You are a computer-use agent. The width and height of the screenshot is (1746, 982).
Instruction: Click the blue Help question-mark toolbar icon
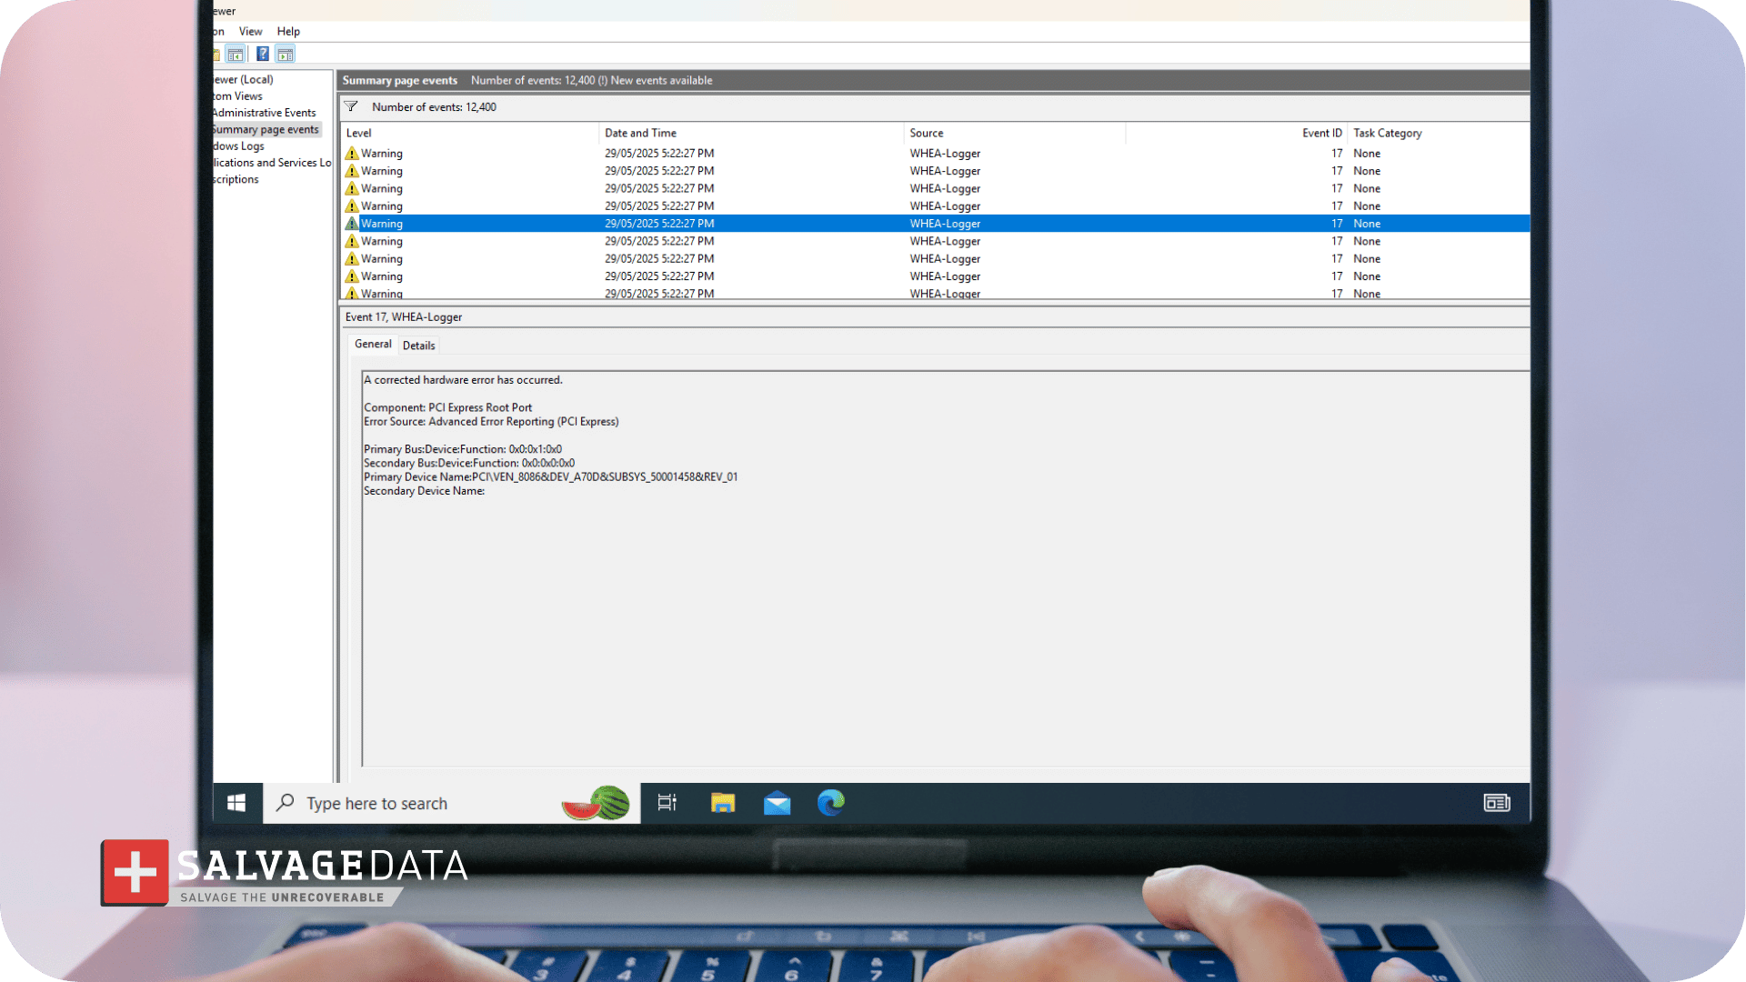coord(262,55)
